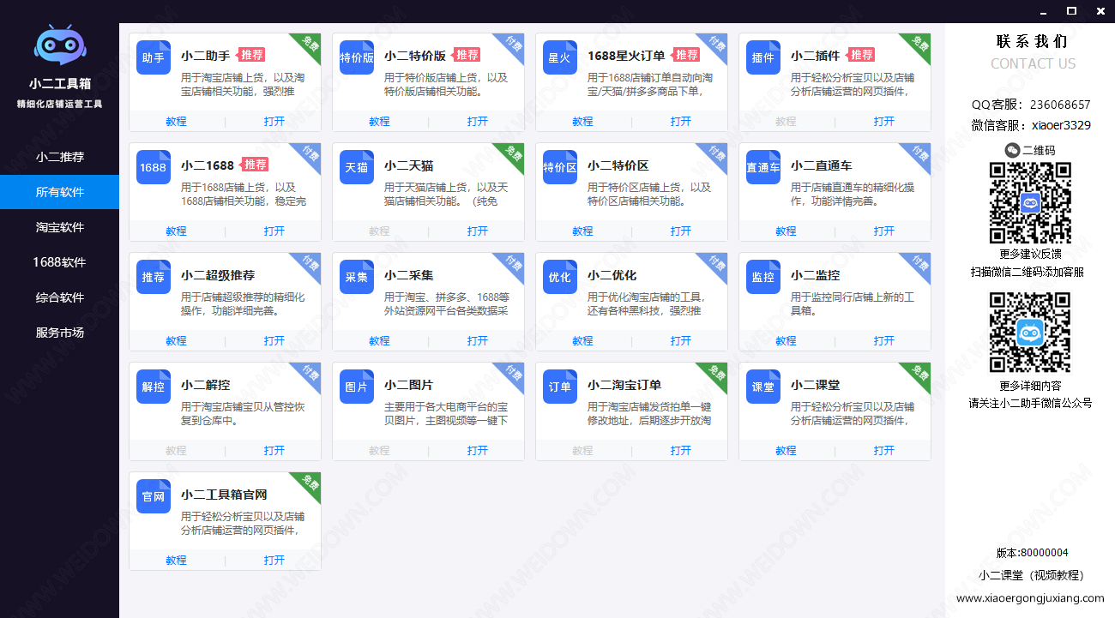Viewport: 1115px width, 618px height.
Task: View the 教程 for 小二监控
Action: coord(786,340)
